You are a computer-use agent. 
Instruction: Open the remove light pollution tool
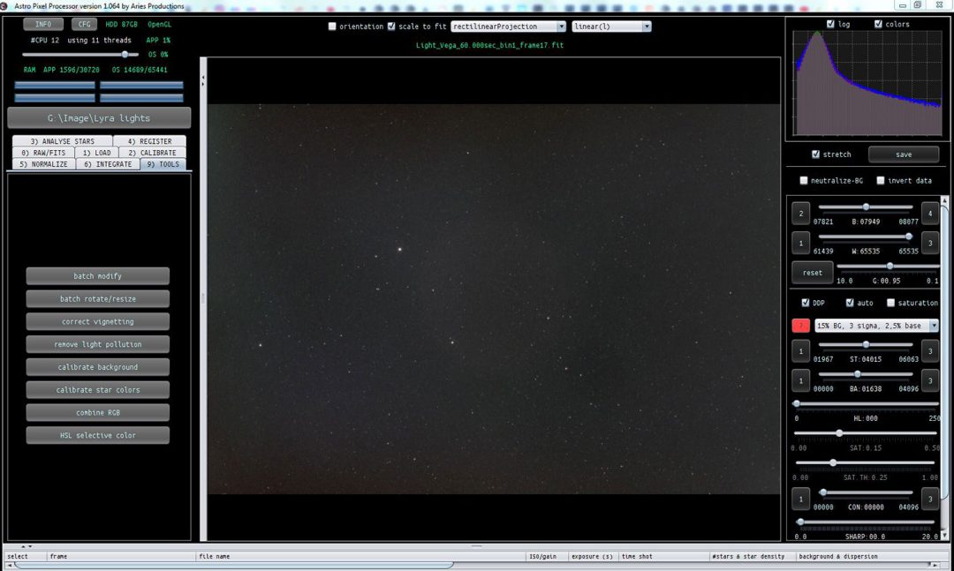pos(97,344)
